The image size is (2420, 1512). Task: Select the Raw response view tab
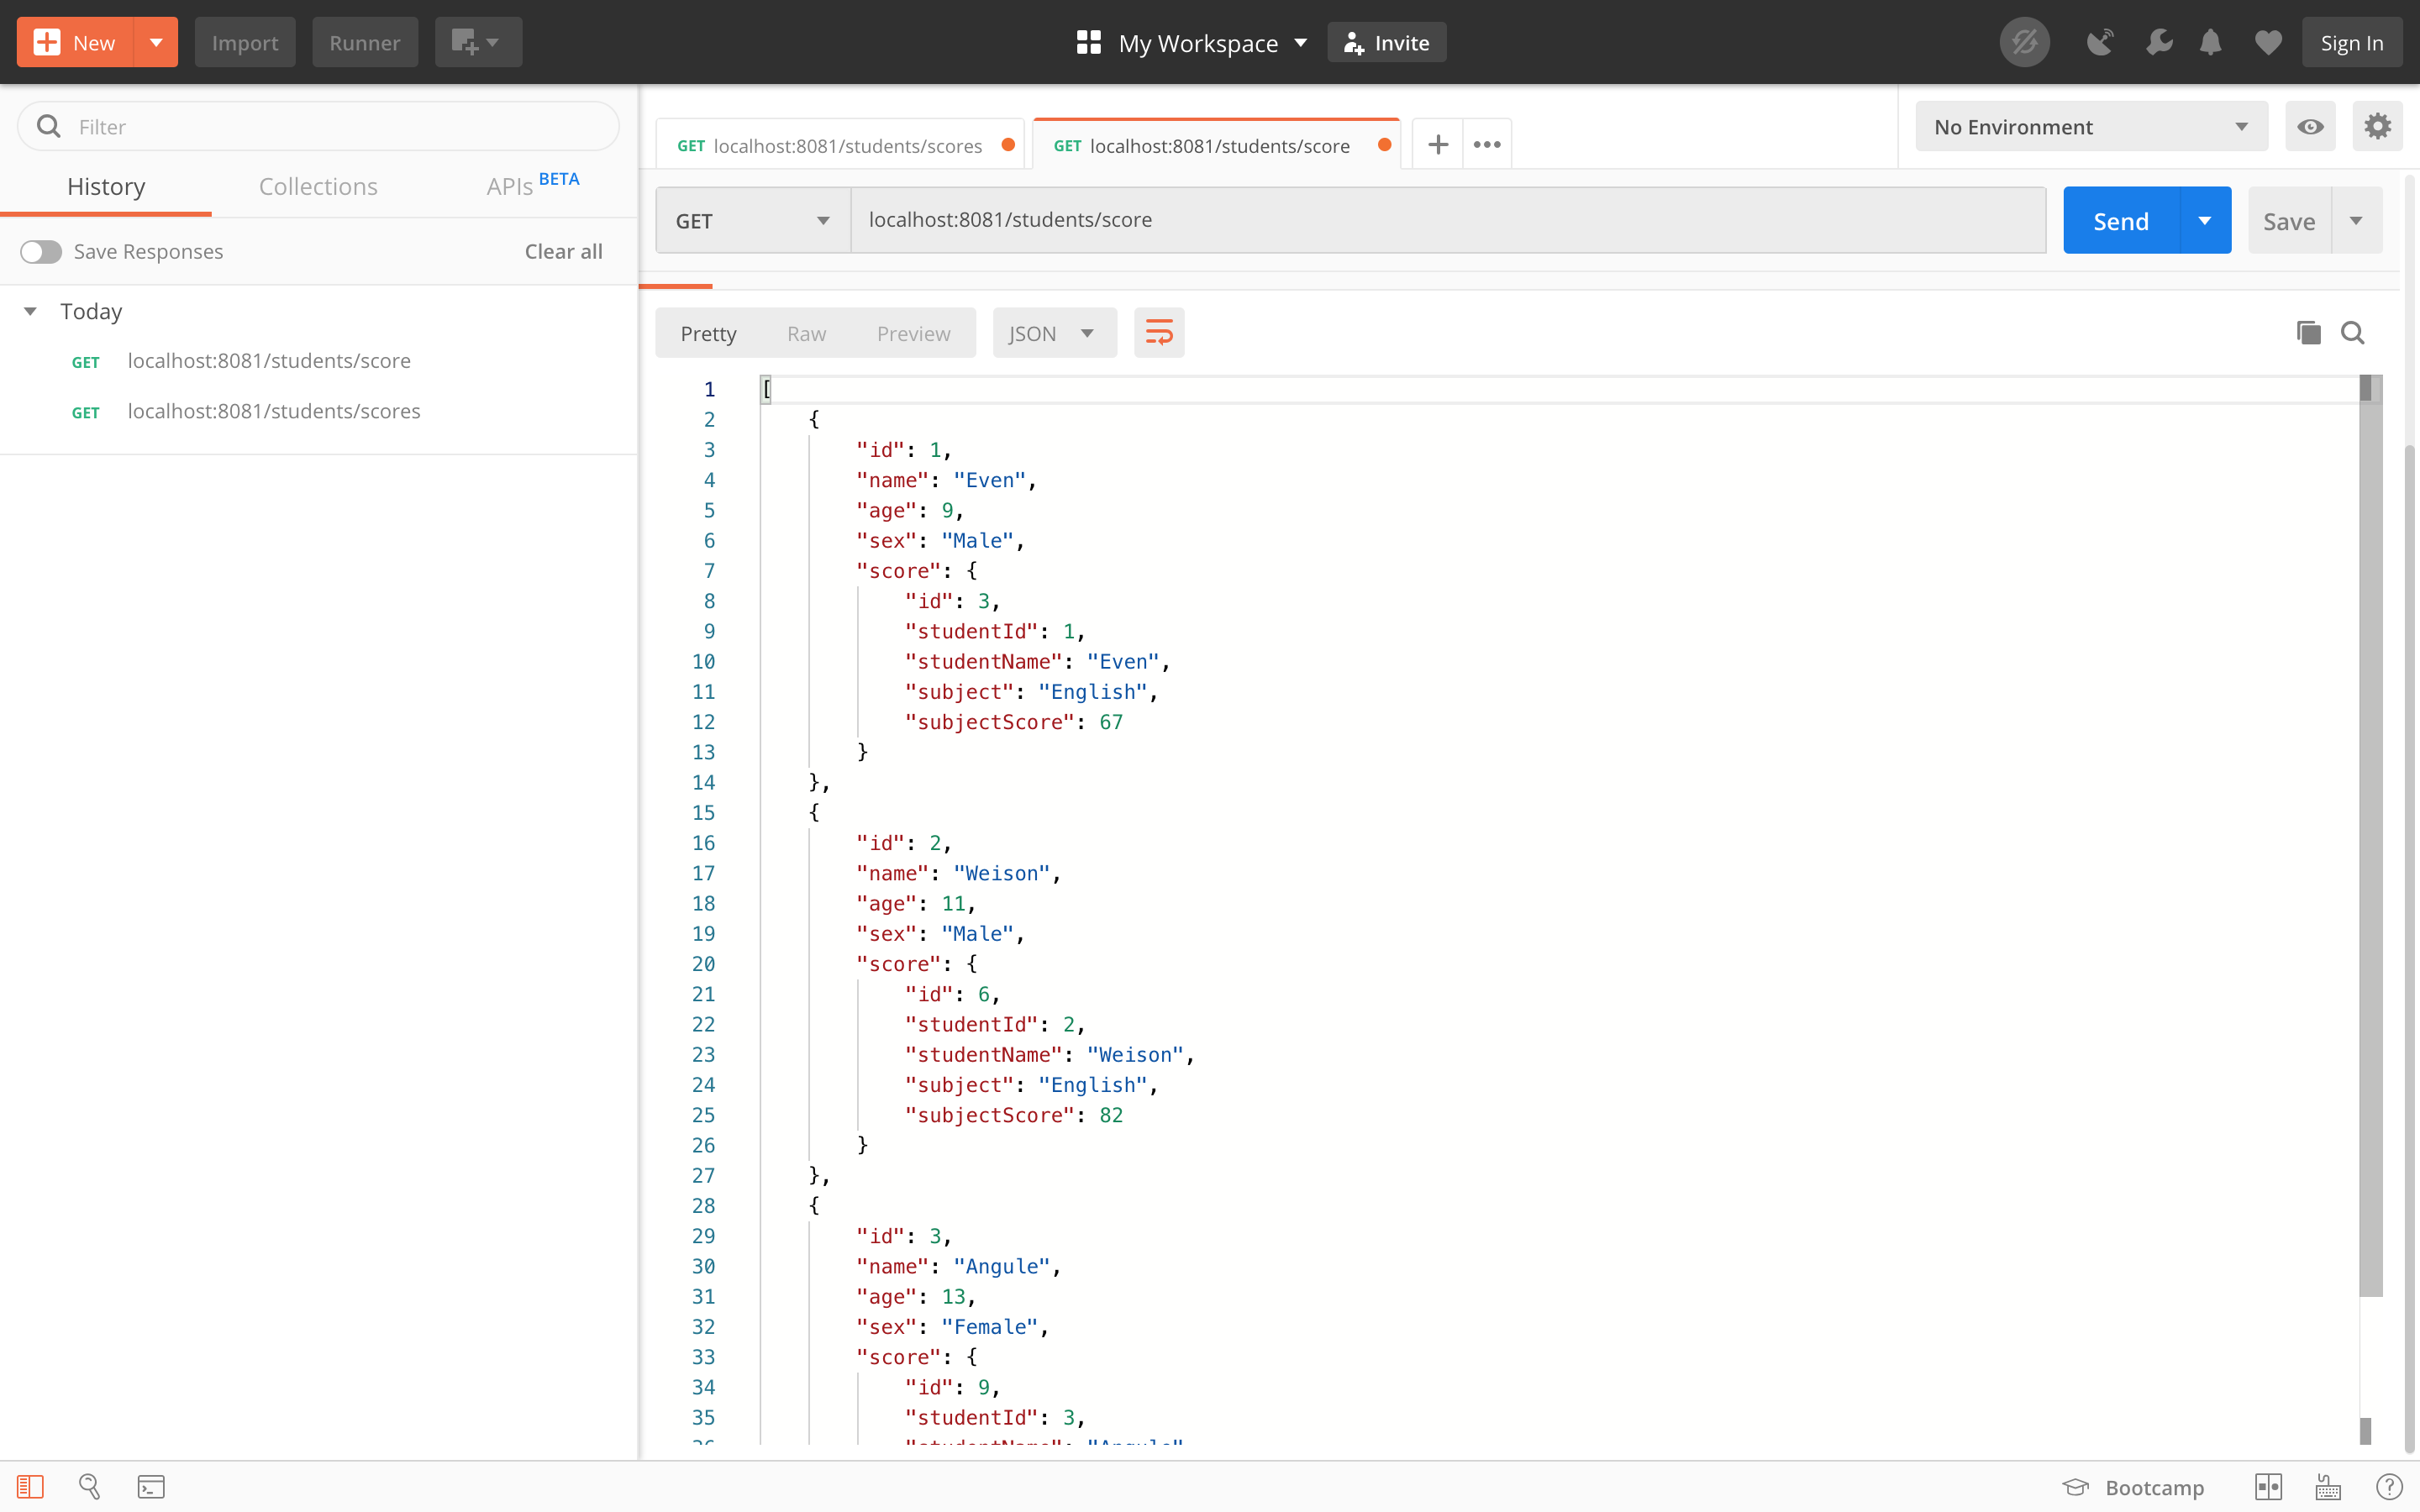806,333
